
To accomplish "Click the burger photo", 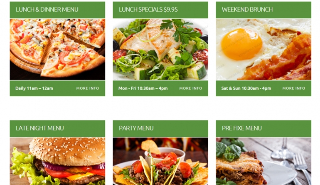I will [57, 161].
